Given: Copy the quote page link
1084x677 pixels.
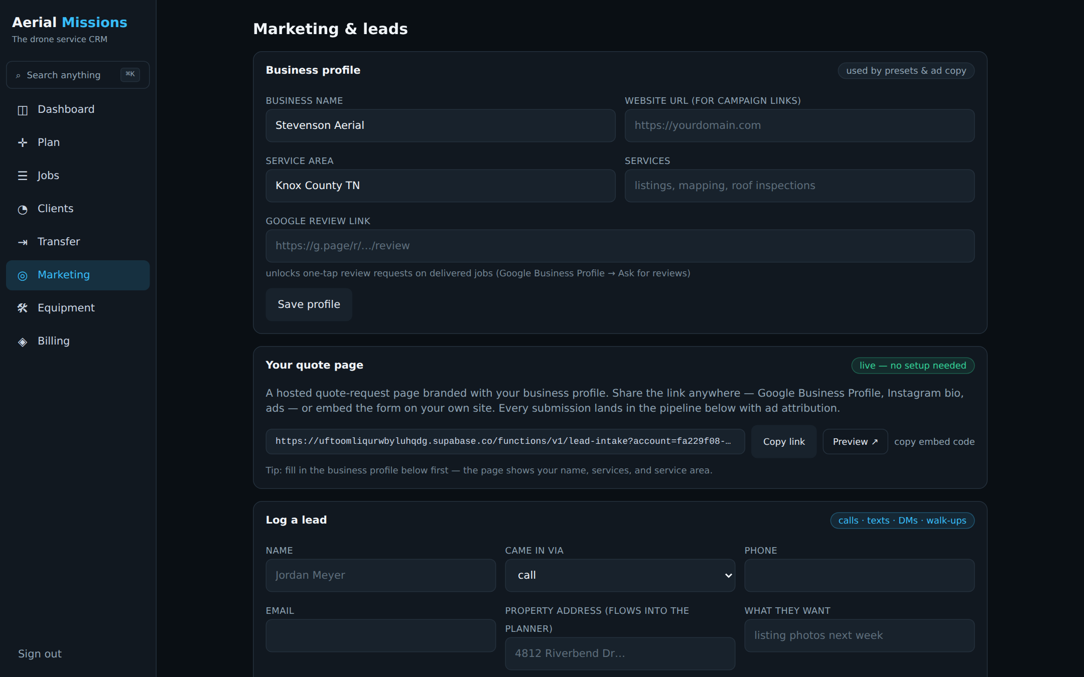Looking at the screenshot, I should coord(783,441).
